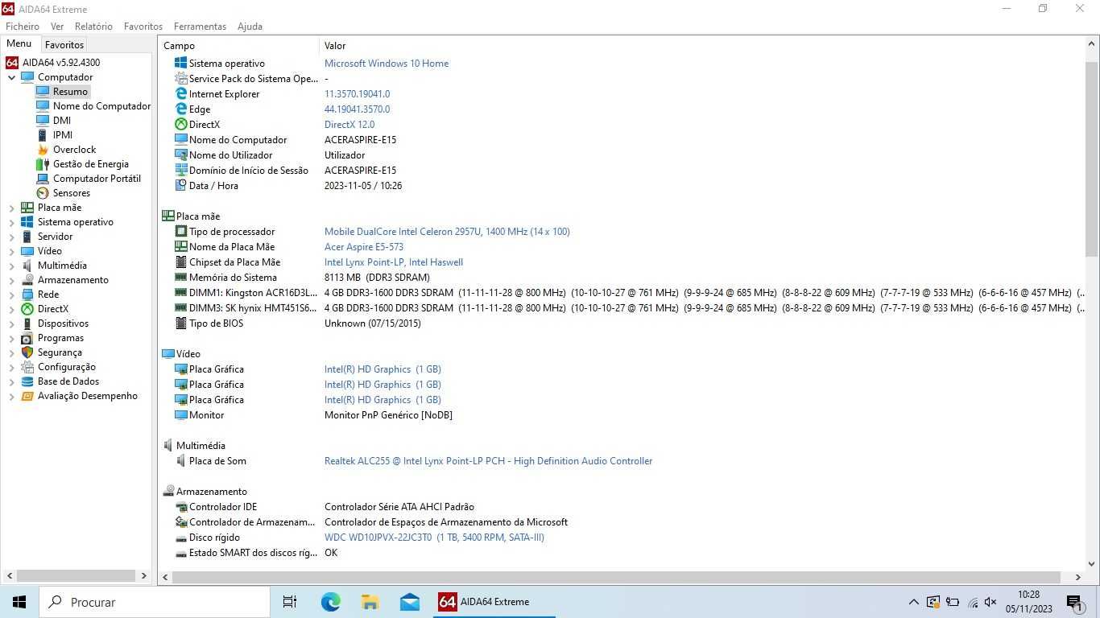Click the DirectX Xbox icon in tree

point(27,309)
